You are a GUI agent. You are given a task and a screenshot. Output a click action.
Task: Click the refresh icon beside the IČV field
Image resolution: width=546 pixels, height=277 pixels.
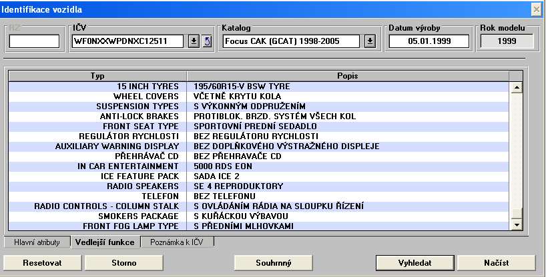click(x=206, y=41)
